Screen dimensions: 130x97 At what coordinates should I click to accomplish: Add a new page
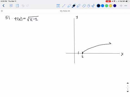coord(17,6)
